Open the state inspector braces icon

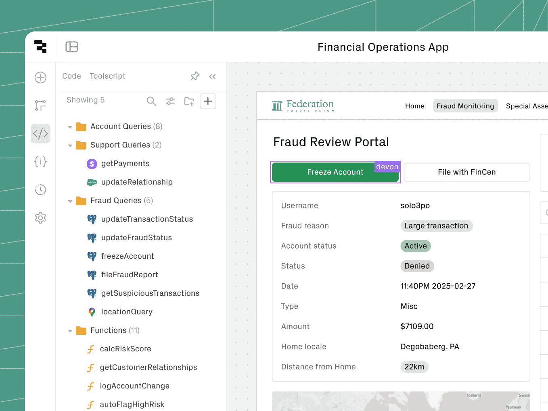[40, 162]
